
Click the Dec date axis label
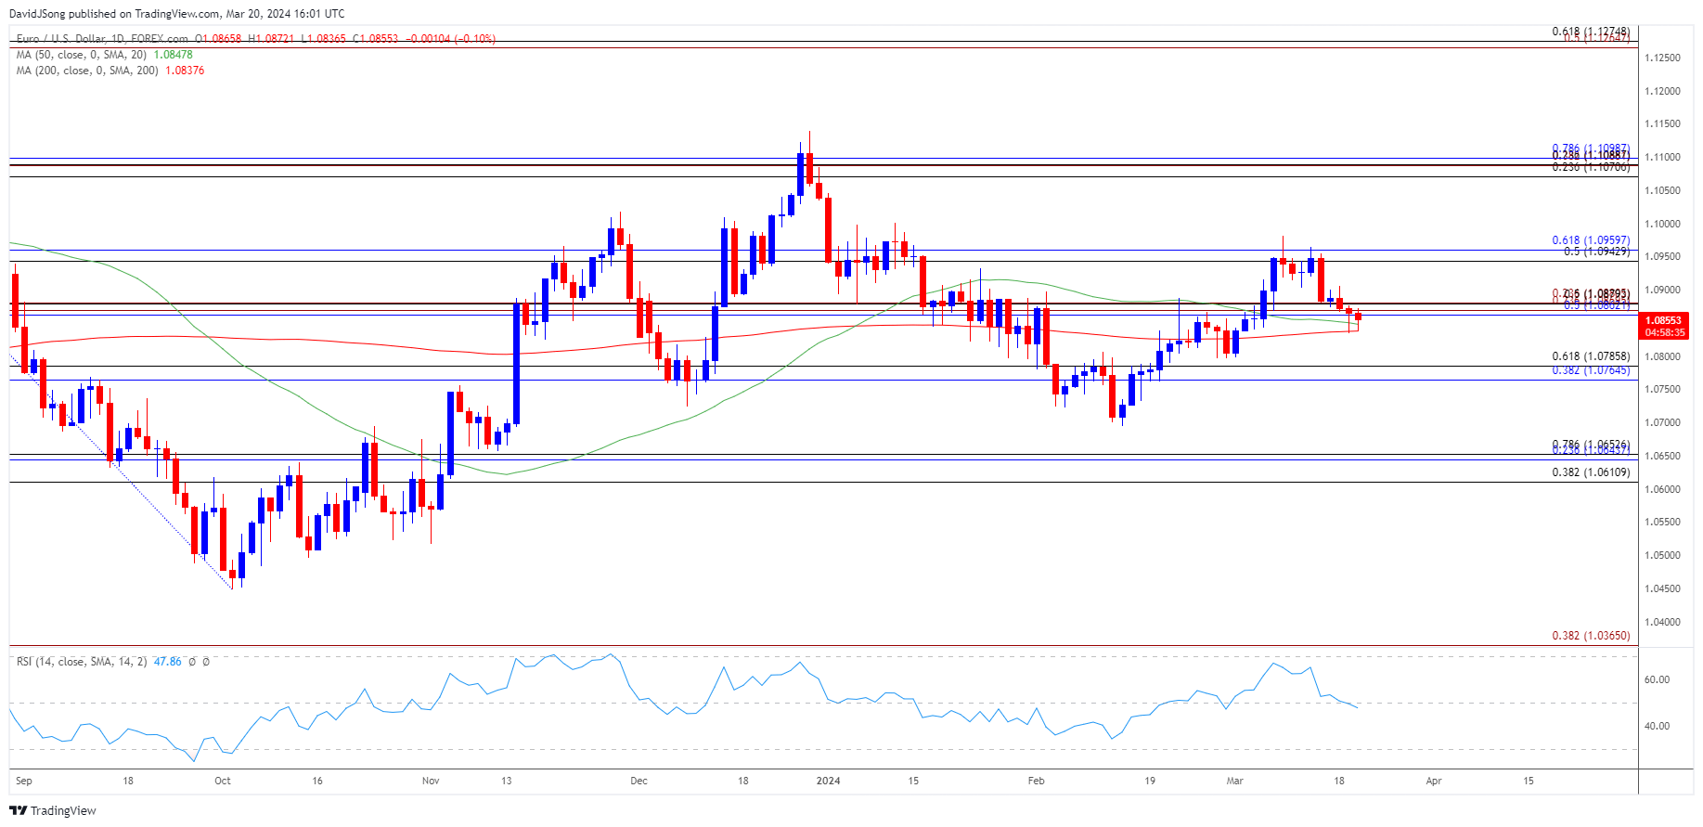[x=639, y=781]
